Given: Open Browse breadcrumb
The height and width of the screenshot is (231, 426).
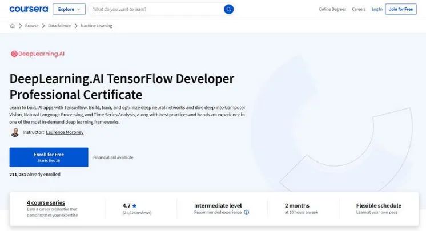Looking at the screenshot, I should pos(32,26).
